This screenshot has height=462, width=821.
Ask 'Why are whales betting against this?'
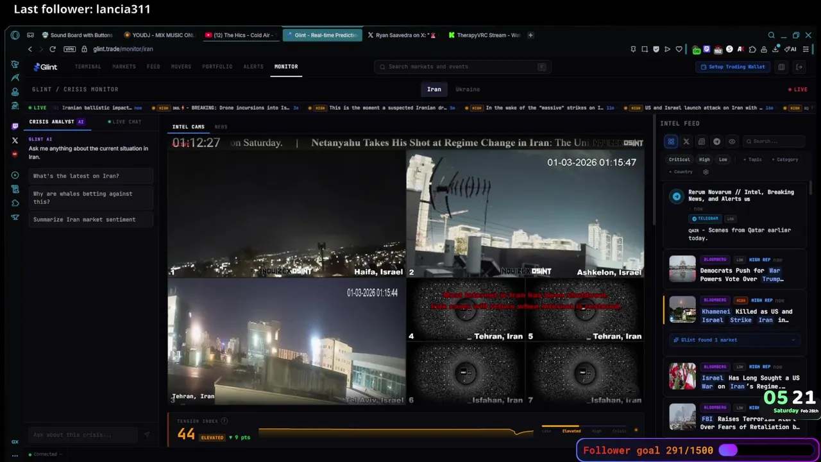(90, 198)
